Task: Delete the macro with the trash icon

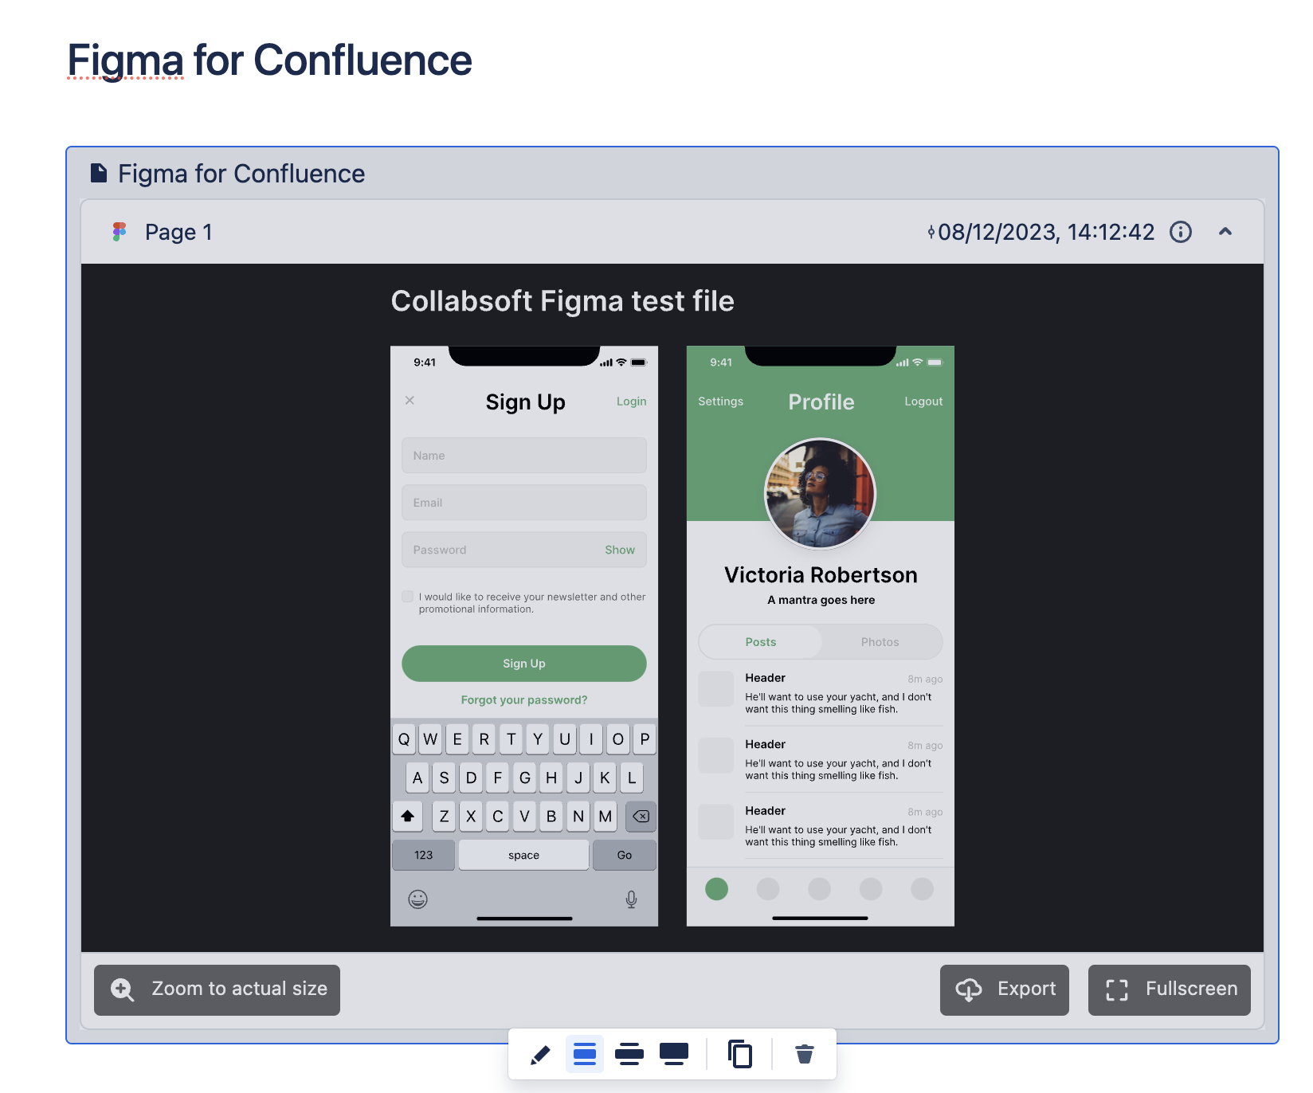Action: (x=805, y=1055)
